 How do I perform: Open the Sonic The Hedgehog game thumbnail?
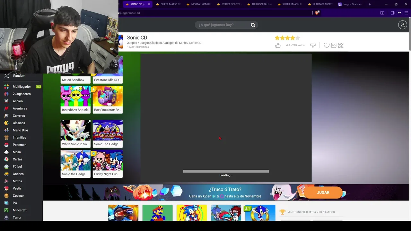[108, 130]
